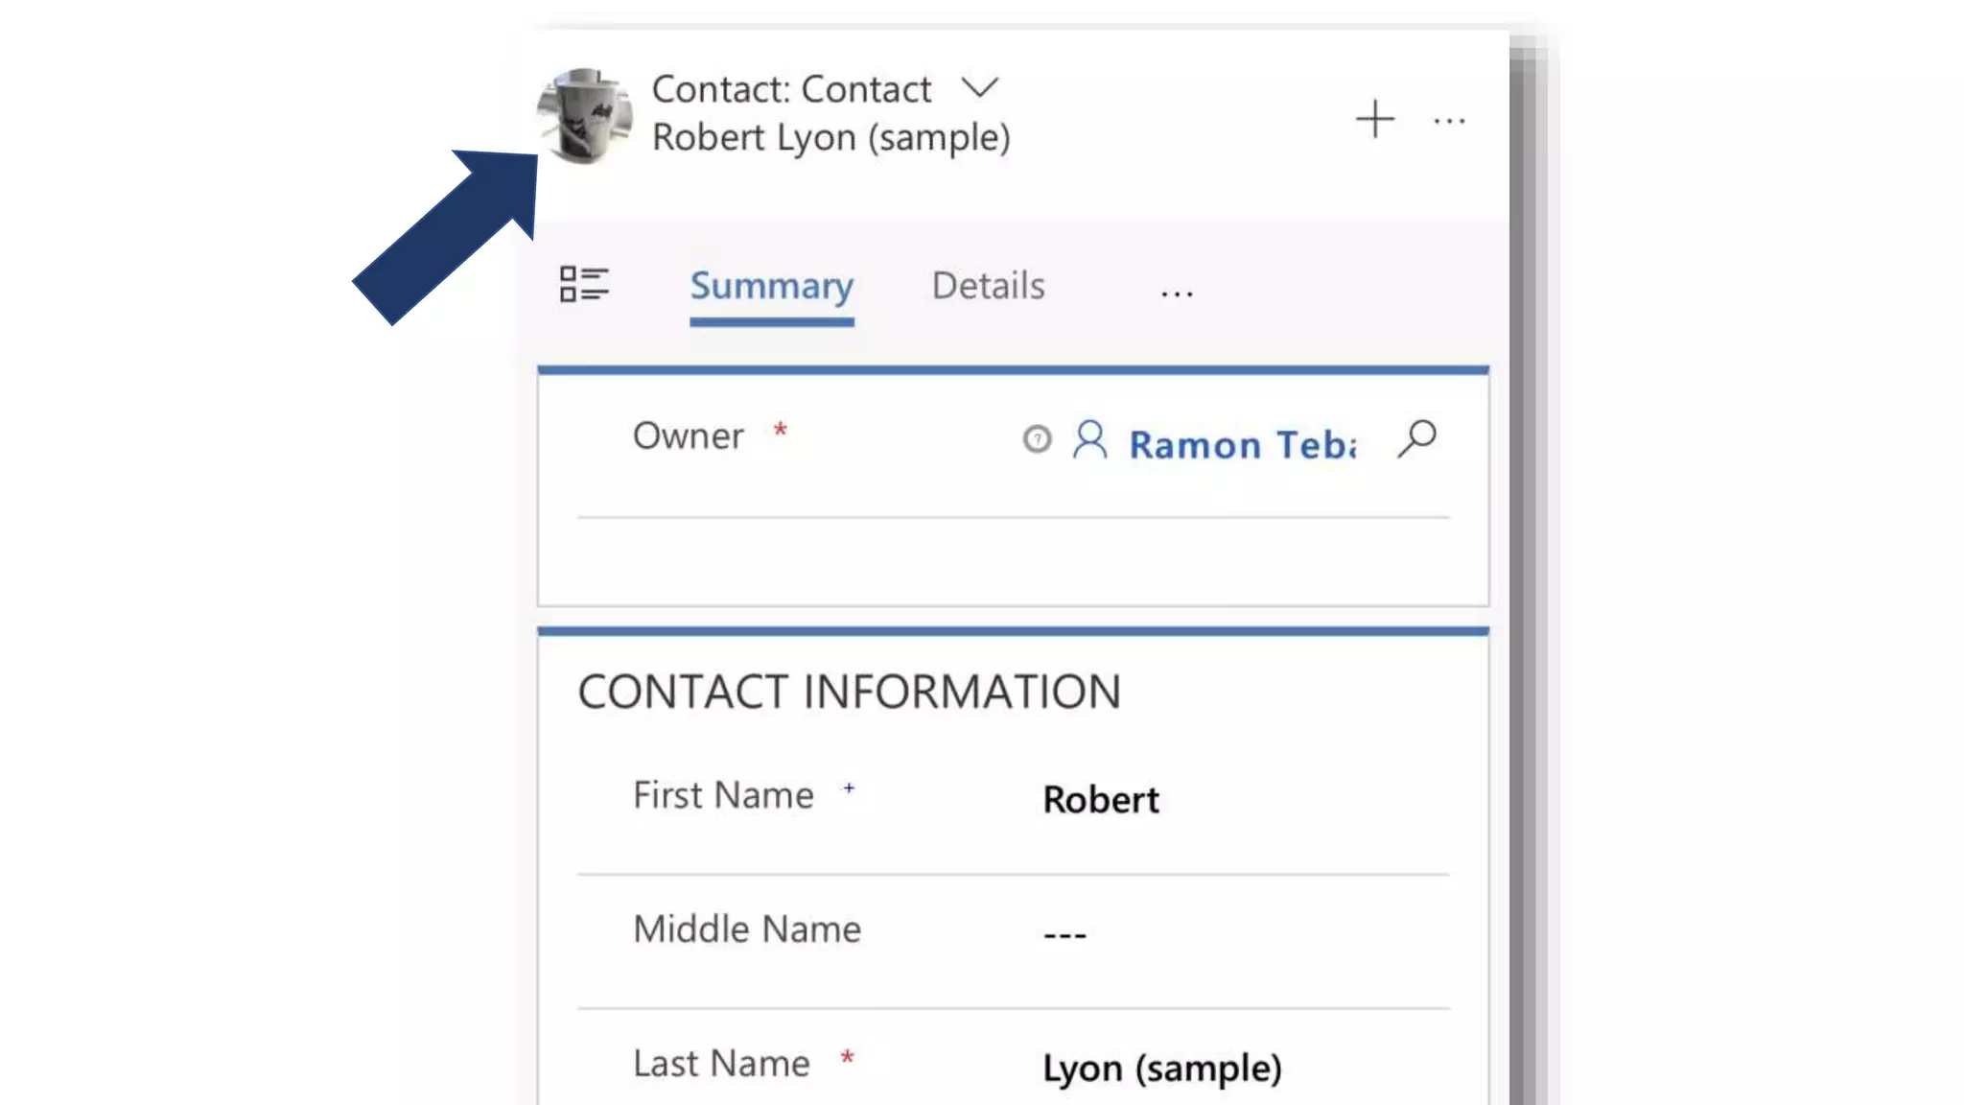Click the First Name value Robert
This screenshot has width=1964, height=1105.
click(x=1101, y=800)
